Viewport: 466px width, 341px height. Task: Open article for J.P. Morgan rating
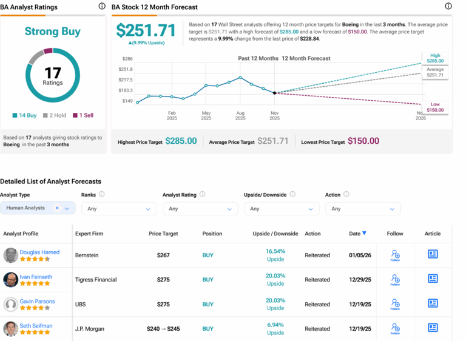point(433,328)
